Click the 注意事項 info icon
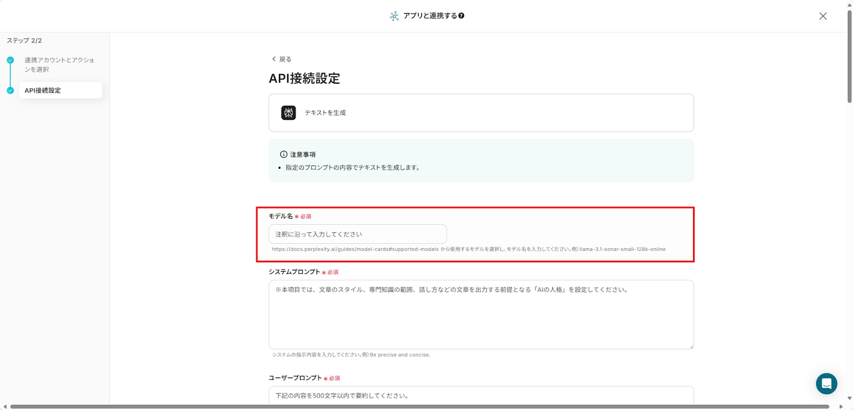The height and width of the screenshot is (410, 853). pos(284,154)
